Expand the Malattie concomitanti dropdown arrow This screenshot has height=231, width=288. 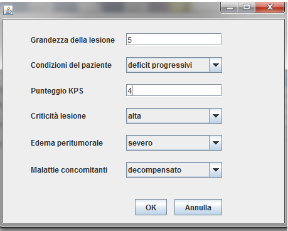pyautogui.click(x=216, y=169)
